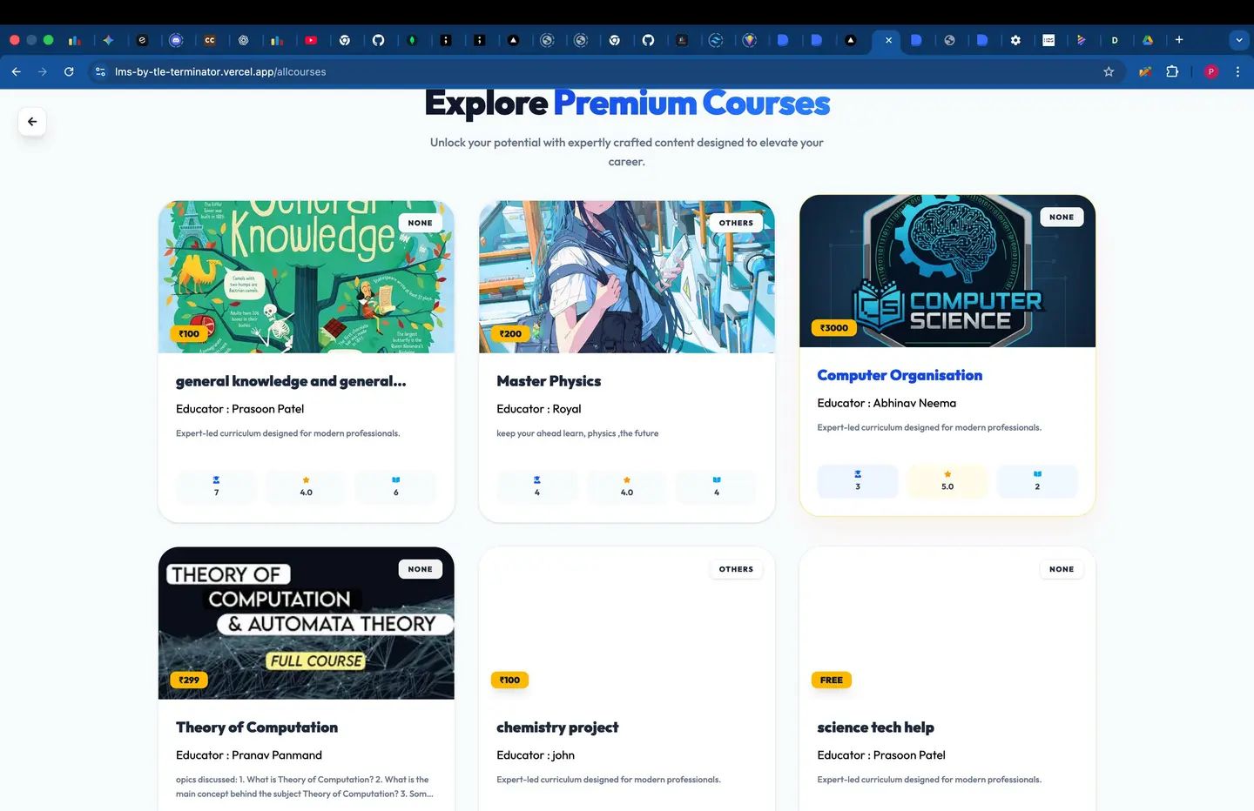The image size is (1254, 811).
Task: Click NONE tag on science tech help
Action: click(x=1062, y=569)
